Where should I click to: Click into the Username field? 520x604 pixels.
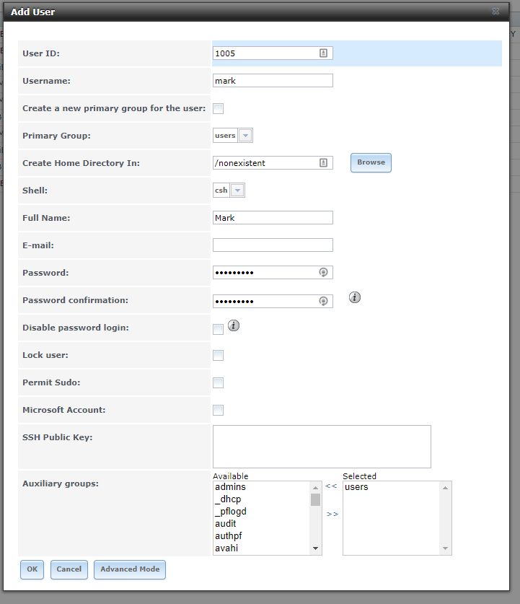click(273, 81)
